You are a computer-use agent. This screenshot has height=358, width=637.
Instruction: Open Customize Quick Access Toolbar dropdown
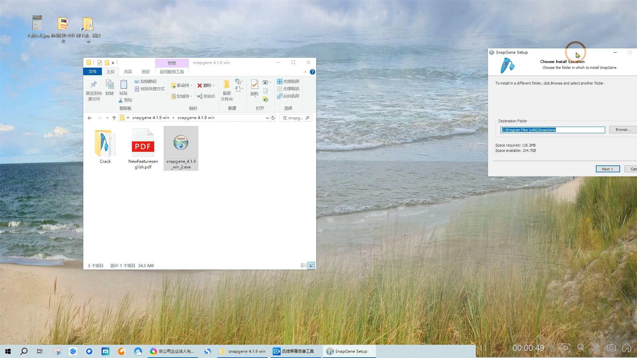tap(113, 63)
